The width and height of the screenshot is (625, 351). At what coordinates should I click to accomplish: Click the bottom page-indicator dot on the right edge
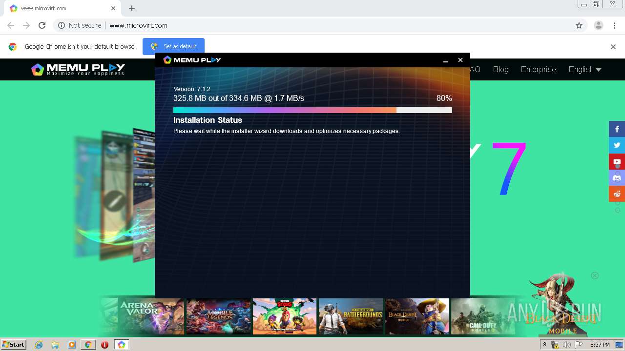tap(618, 210)
